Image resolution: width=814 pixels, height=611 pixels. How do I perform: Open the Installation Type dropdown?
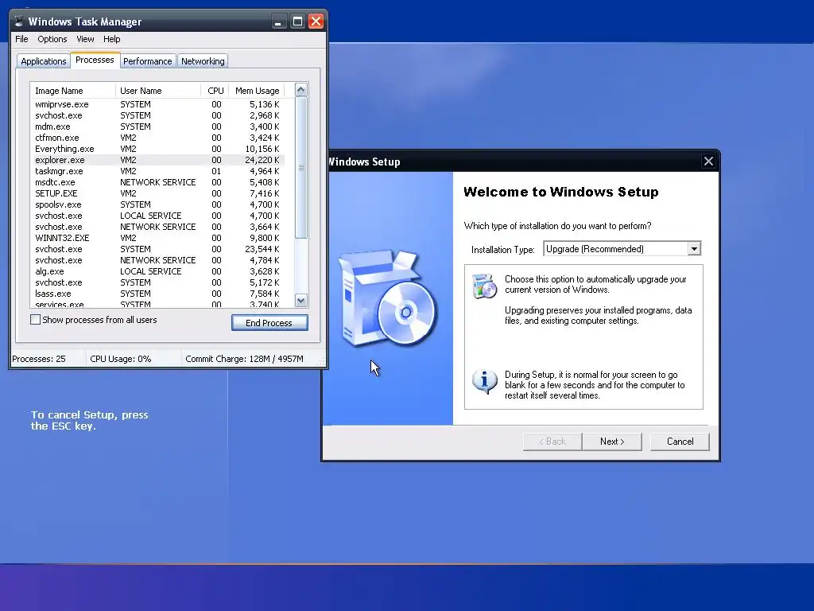pyautogui.click(x=693, y=249)
